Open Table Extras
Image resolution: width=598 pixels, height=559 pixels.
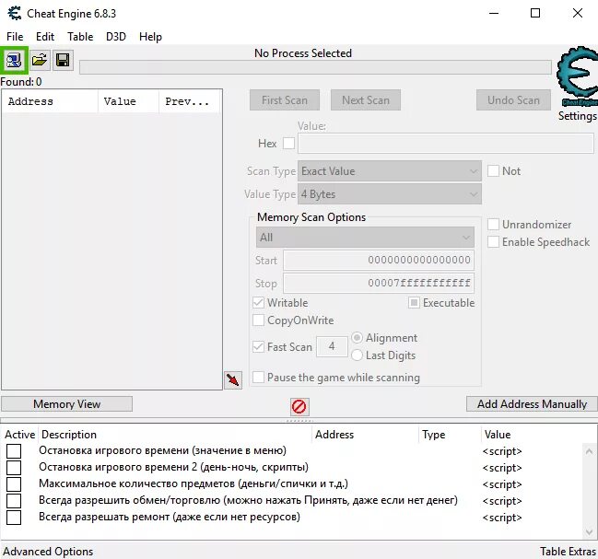pos(568,552)
